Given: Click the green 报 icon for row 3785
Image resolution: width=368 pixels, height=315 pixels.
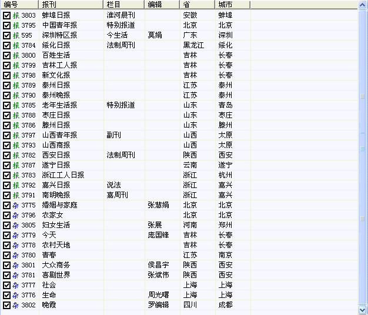Looking at the screenshot, I should [x=16, y=105].
